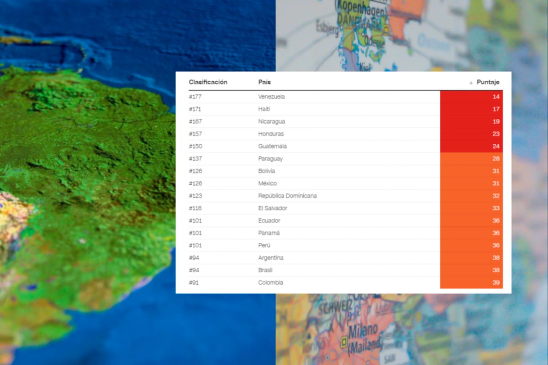This screenshot has width=548, height=365.
Task: Select Ecuador in the country list
Action: tap(269, 221)
